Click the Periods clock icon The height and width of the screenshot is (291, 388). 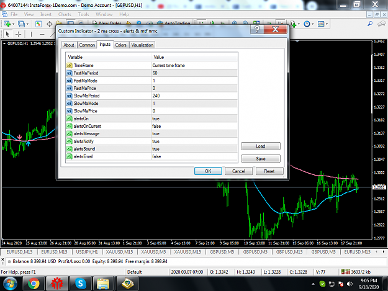point(307,24)
